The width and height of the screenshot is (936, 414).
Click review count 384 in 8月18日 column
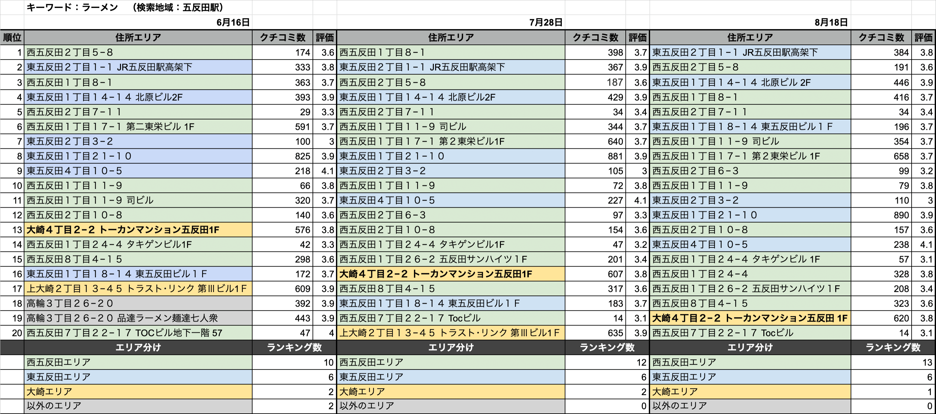[x=881, y=53]
